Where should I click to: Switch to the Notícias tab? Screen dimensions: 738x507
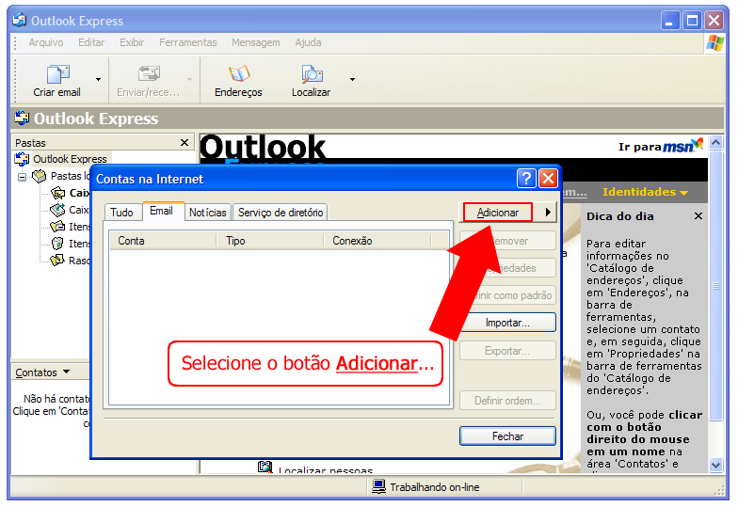207,213
